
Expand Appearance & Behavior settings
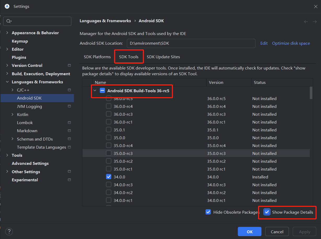(x=7, y=33)
